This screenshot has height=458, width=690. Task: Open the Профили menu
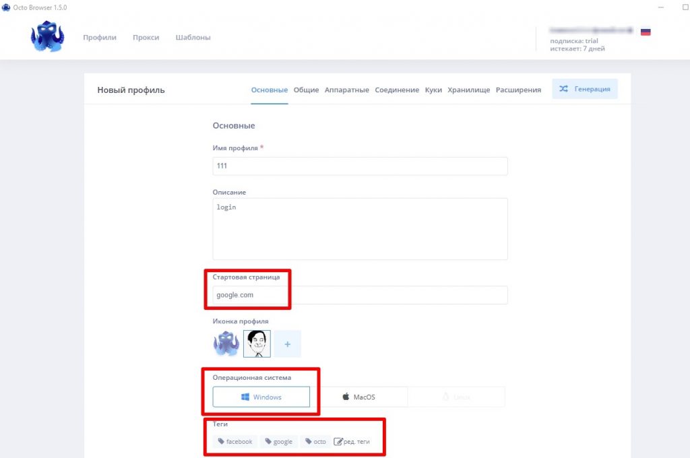(x=100, y=38)
